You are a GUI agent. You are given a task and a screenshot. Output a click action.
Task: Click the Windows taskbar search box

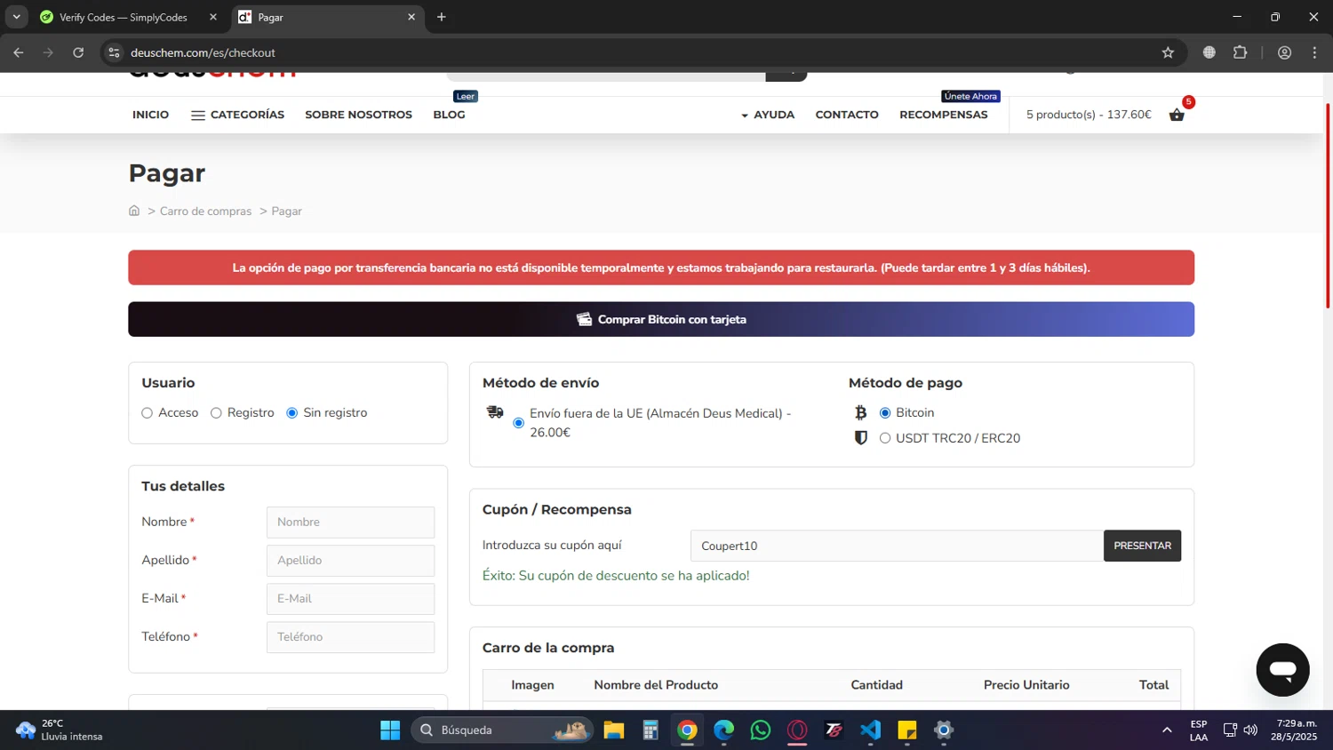tap(502, 730)
